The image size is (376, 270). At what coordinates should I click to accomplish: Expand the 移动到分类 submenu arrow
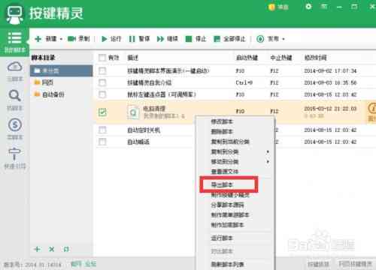[268, 162]
